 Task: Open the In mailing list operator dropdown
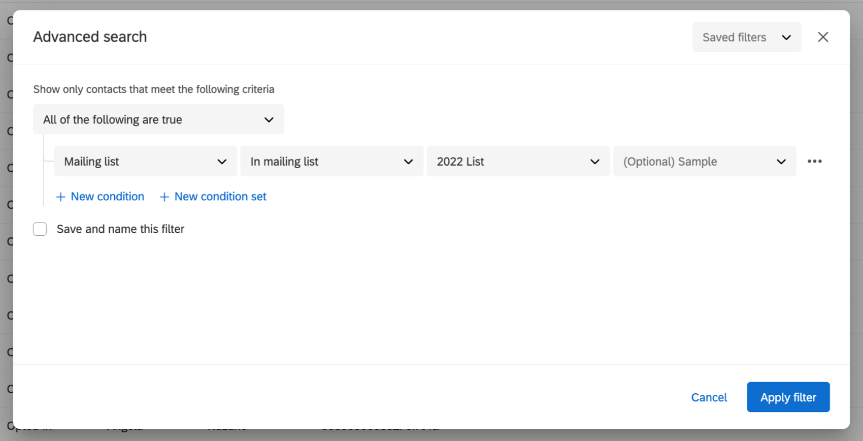331,161
